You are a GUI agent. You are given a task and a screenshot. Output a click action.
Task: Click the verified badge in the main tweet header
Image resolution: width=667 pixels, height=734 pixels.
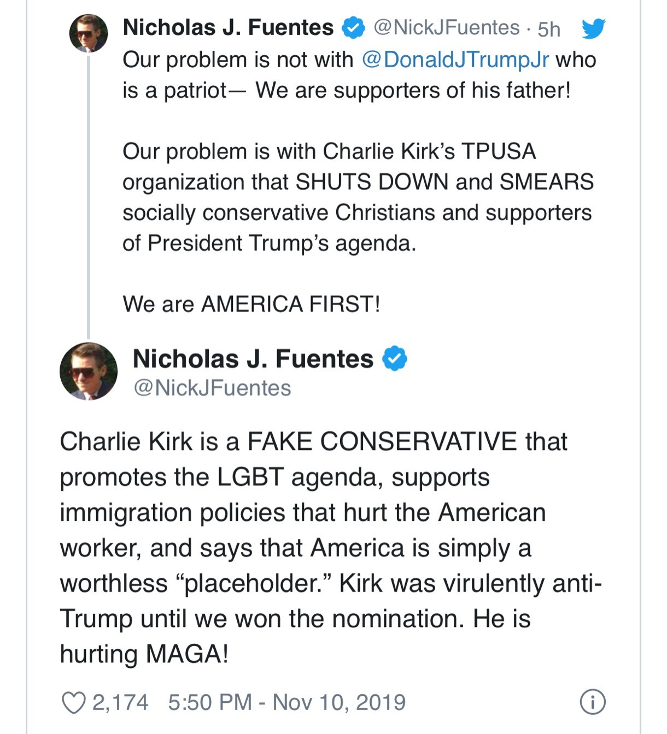(394, 359)
